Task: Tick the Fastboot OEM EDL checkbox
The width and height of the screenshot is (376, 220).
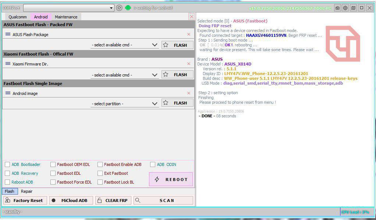Action: 53,164
